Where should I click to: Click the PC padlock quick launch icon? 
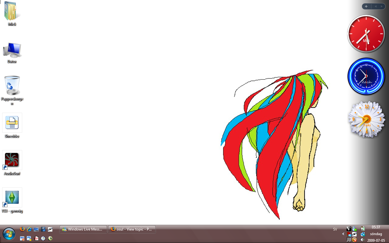pyautogui.click(x=29, y=238)
